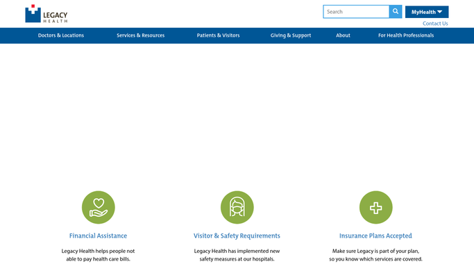Screen dimensions: 474x266
Task: Open the For Health Professionals menu
Action: (x=406, y=35)
